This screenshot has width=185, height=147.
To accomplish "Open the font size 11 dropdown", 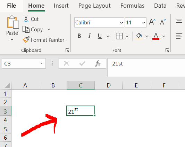I will pyautogui.click(x=144, y=23).
